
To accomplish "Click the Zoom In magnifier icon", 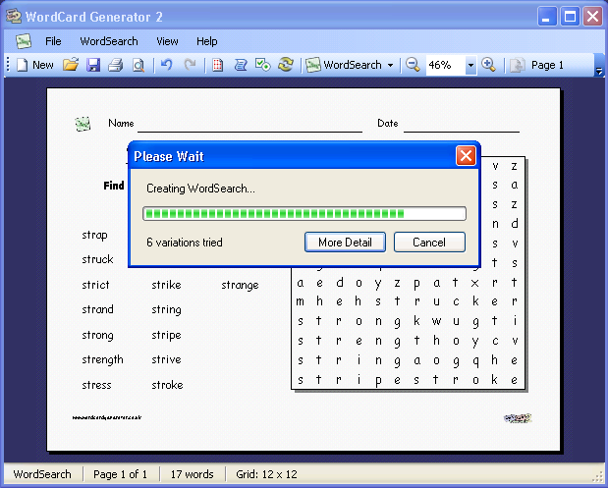I will (x=488, y=65).
